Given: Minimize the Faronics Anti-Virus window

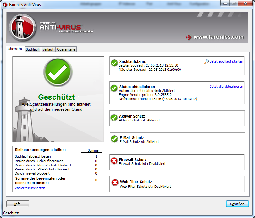Looking at the screenshot, I should tap(225, 3).
